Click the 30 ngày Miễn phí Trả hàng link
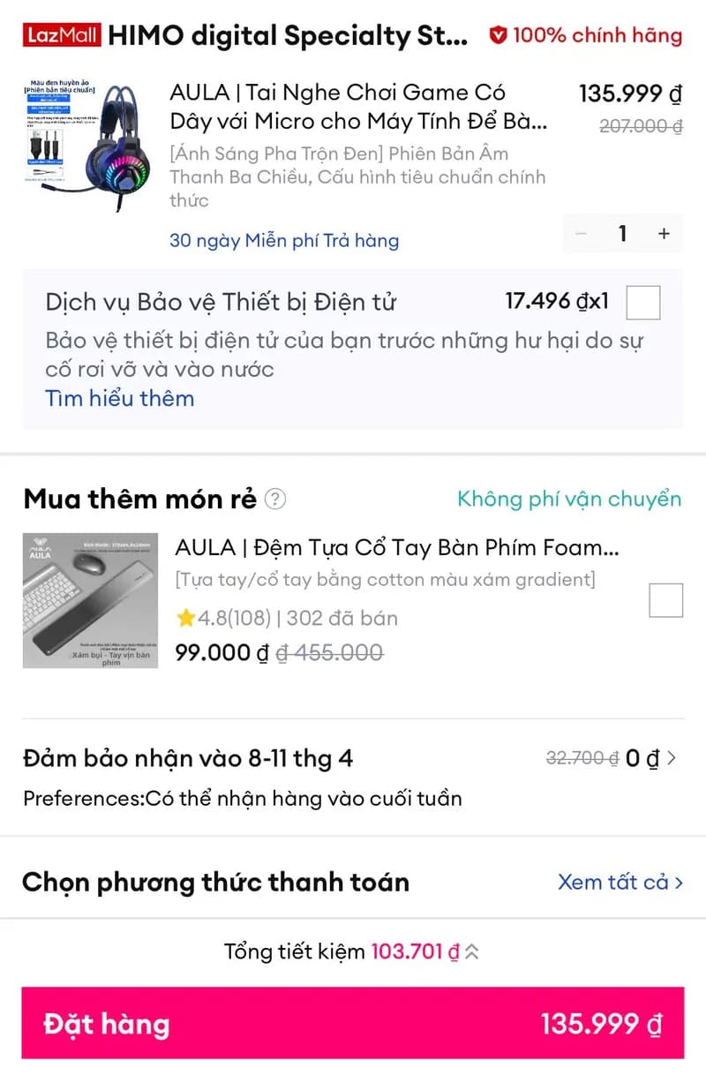706x1075 pixels. (286, 240)
